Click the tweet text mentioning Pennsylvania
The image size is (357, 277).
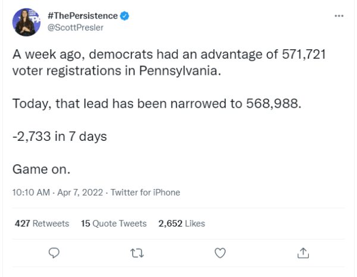tap(117, 71)
